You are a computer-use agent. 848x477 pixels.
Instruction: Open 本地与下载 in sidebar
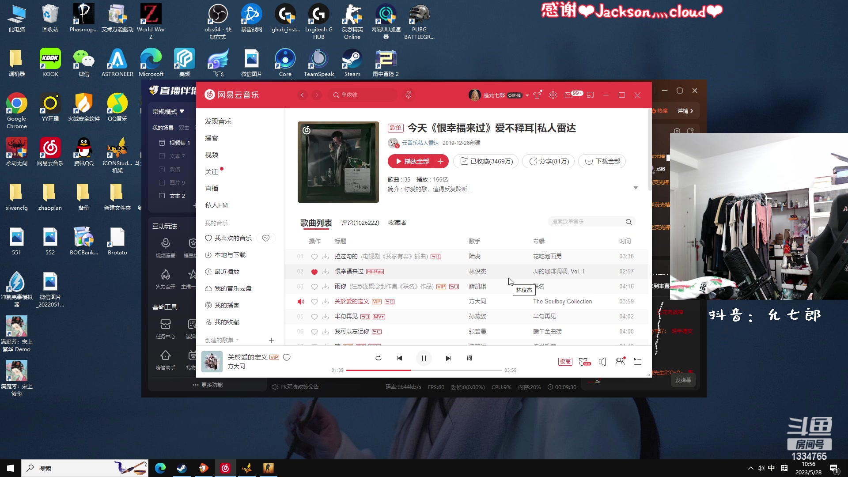coord(226,255)
